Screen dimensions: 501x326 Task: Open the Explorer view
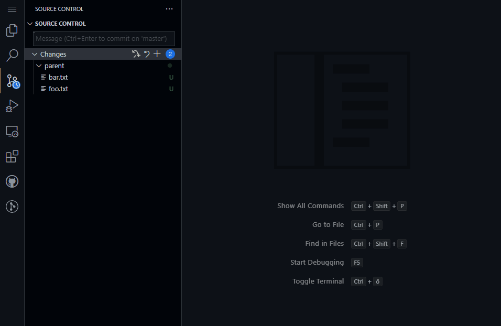(12, 30)
